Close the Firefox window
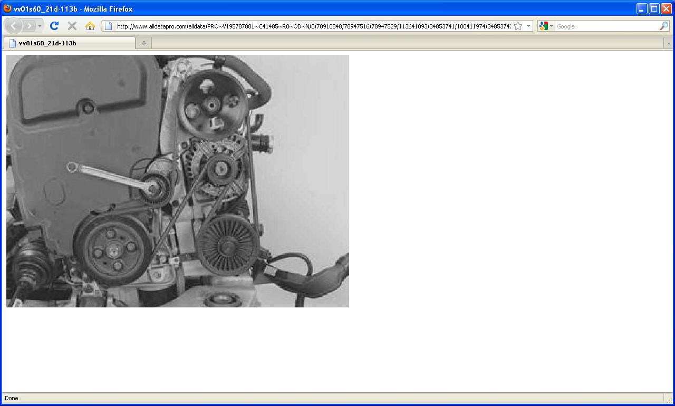 666,8
